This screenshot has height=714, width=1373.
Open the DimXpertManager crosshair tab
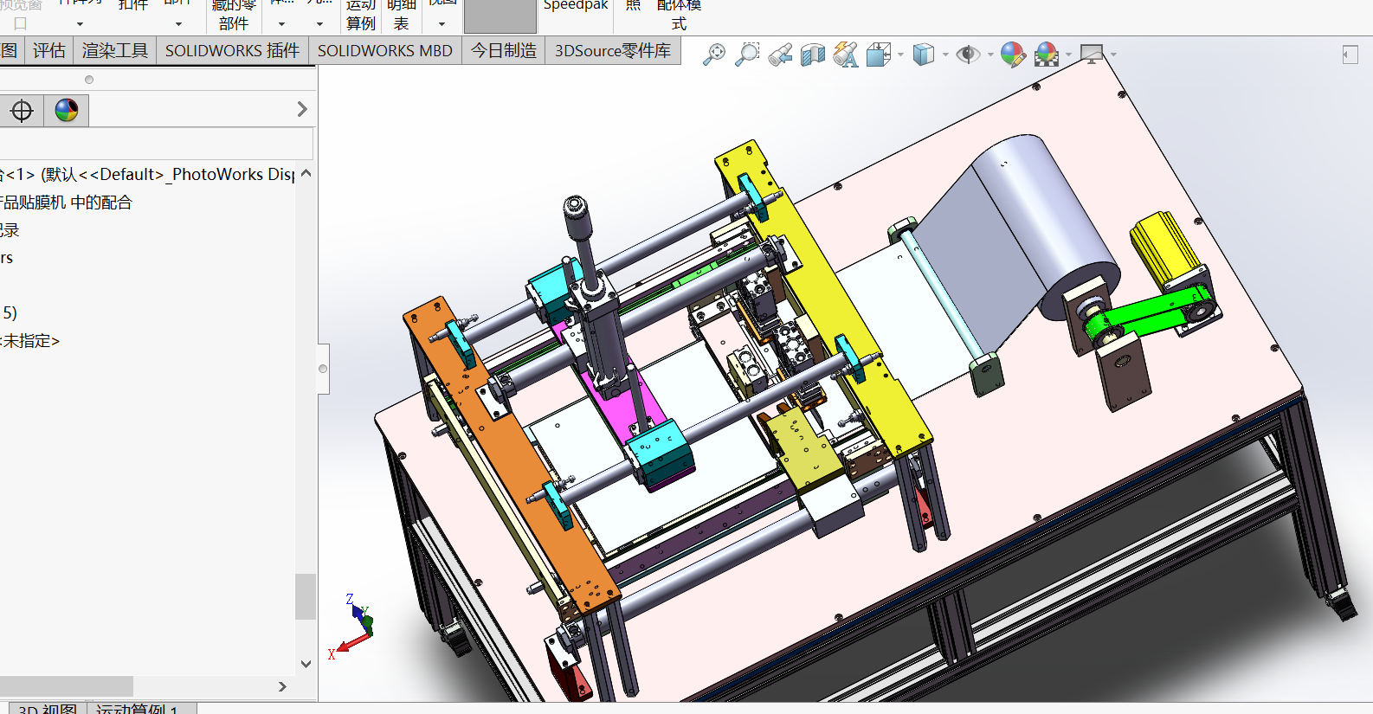click(x=22, y=111)
